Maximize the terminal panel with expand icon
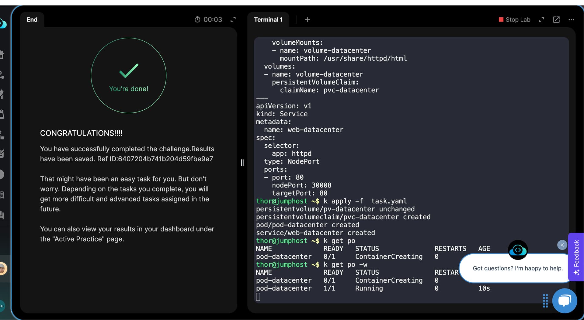Viewport: 584px width, 320px height. 541,20
